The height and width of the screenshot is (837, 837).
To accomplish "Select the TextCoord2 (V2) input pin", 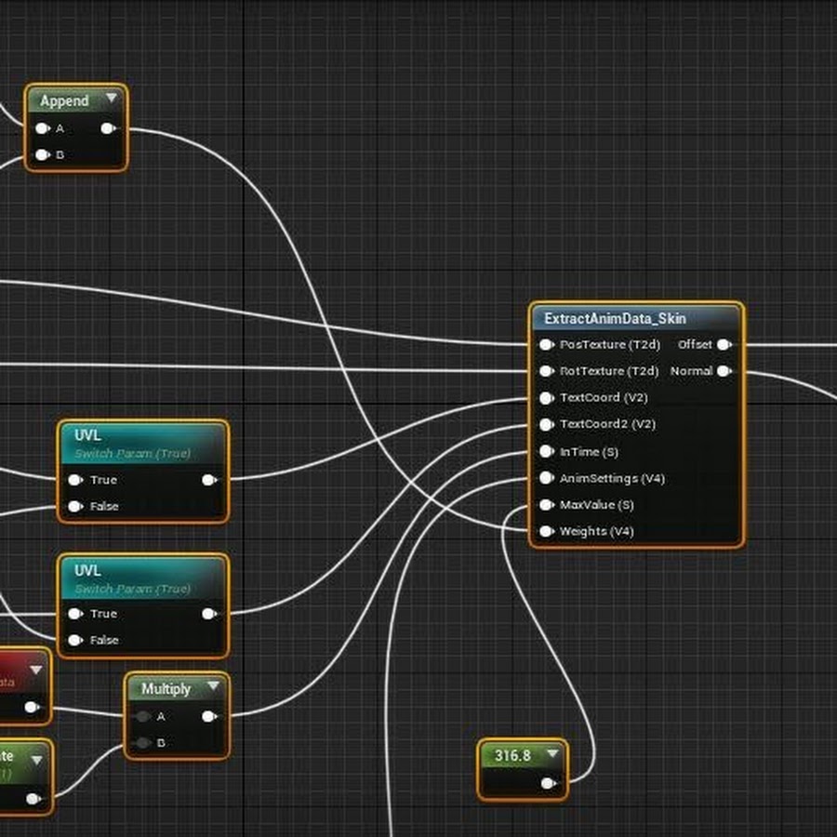I will 546,425.
